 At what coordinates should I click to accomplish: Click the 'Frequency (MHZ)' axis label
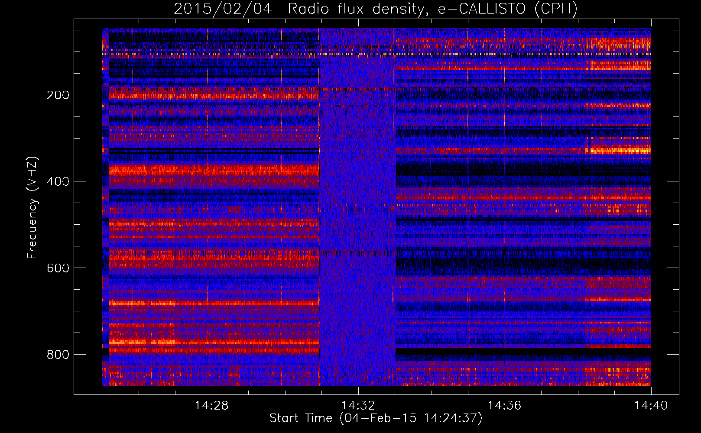pyautogui.click(x=32, y=208)
